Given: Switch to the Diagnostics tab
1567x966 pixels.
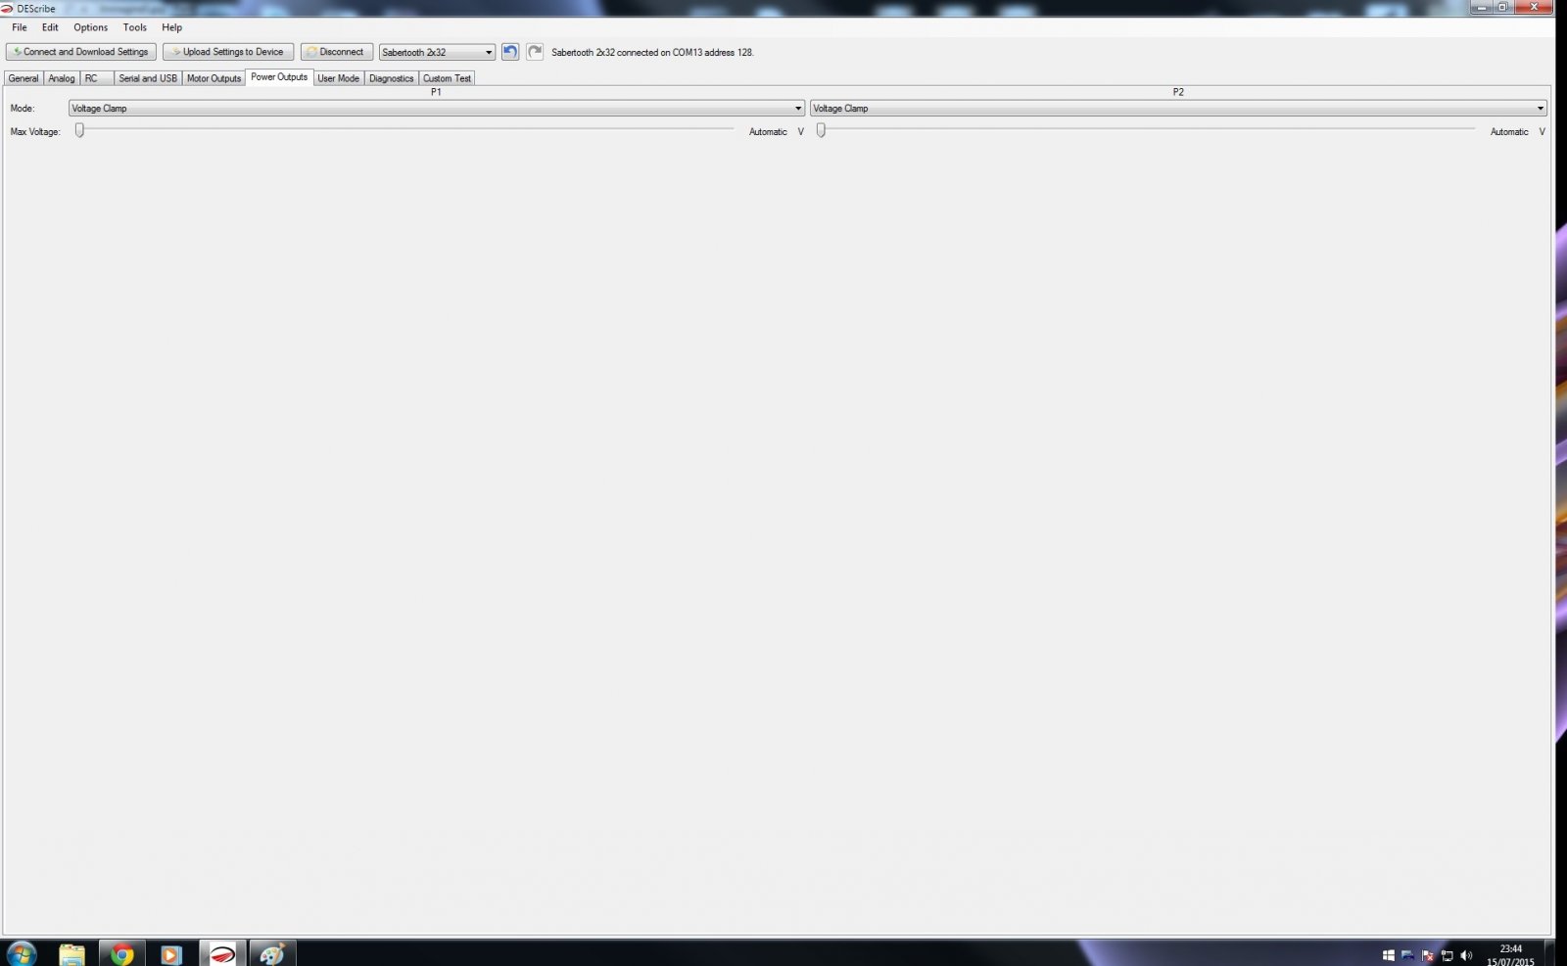Looking at the screenshot, I should pyautogui.click(x=392, y=78).
